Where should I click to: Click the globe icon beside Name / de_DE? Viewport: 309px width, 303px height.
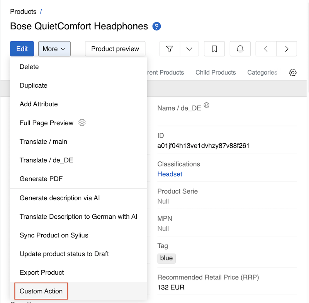(206, 106)
